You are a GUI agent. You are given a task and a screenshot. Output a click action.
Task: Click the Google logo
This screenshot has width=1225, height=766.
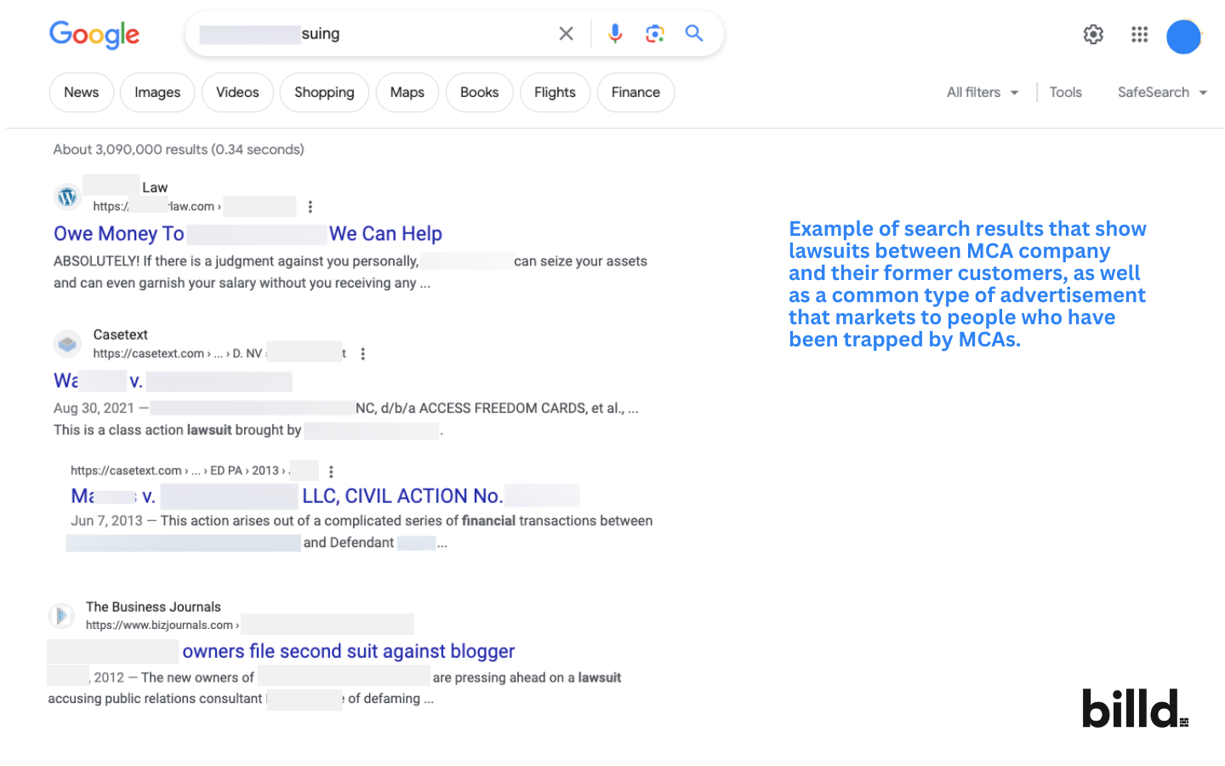click(x=94, y=34)
